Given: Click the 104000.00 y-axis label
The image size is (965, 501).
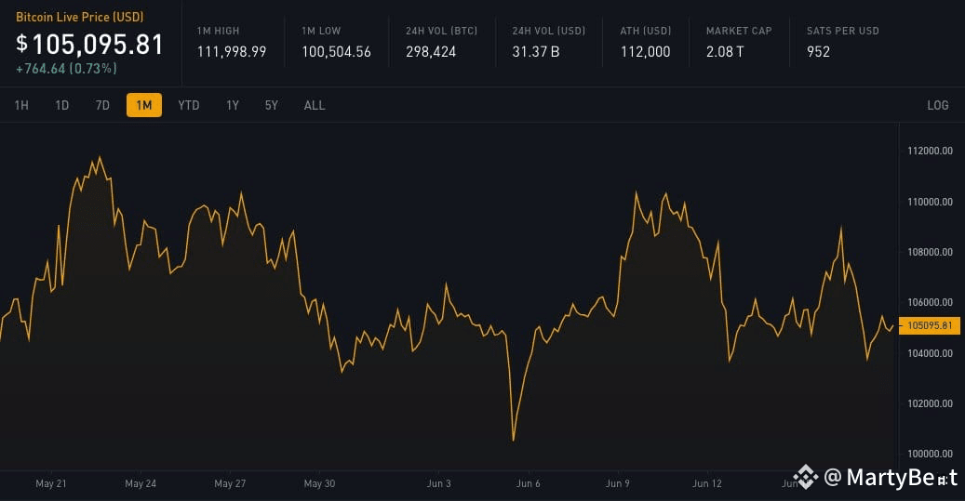Looking at the screenshot, I should click(930, 353).
